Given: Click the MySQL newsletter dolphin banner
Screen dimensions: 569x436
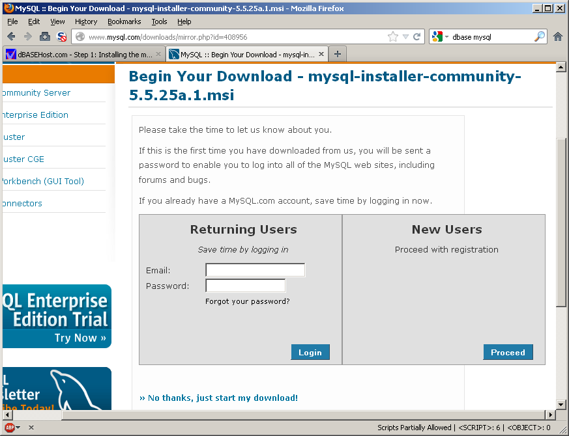Looking at the screenshot, I should [x=57, y=388].
